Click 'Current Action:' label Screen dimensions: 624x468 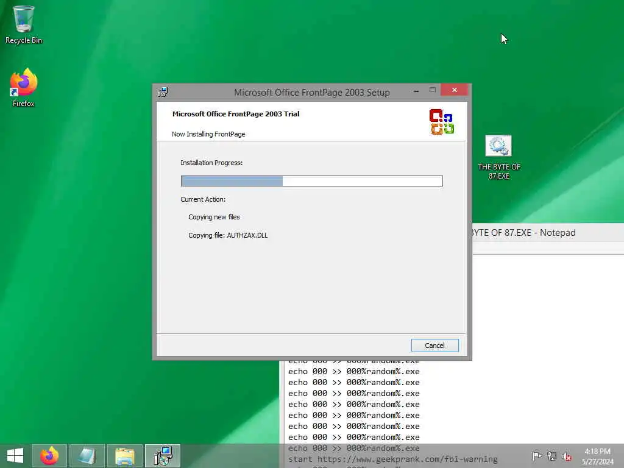203,199
